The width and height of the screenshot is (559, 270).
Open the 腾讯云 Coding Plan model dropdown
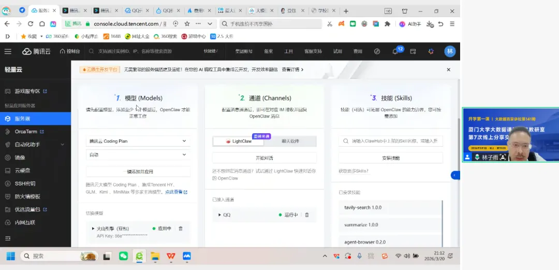138,141
